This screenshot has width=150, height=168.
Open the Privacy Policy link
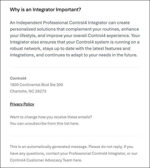pyautogui.click(x=22, y=104)
